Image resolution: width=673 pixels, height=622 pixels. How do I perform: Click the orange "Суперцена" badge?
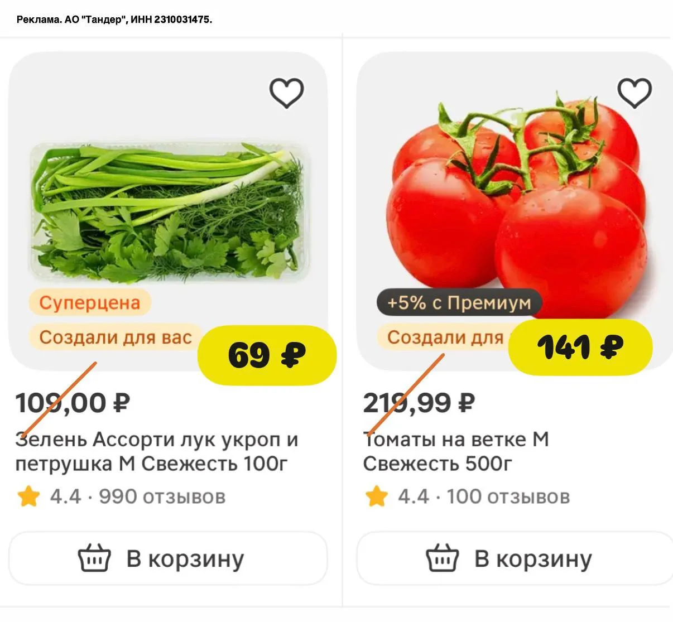pos(89,303)
